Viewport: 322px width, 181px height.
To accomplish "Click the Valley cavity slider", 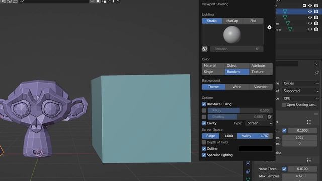I will click(x=255, y=136).
